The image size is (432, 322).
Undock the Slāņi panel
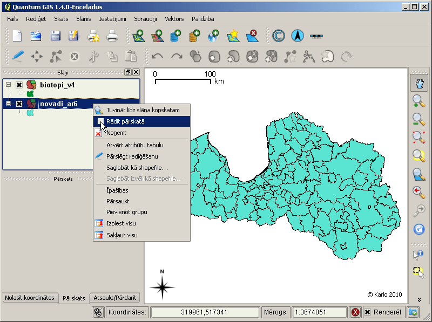pos(128,72)
